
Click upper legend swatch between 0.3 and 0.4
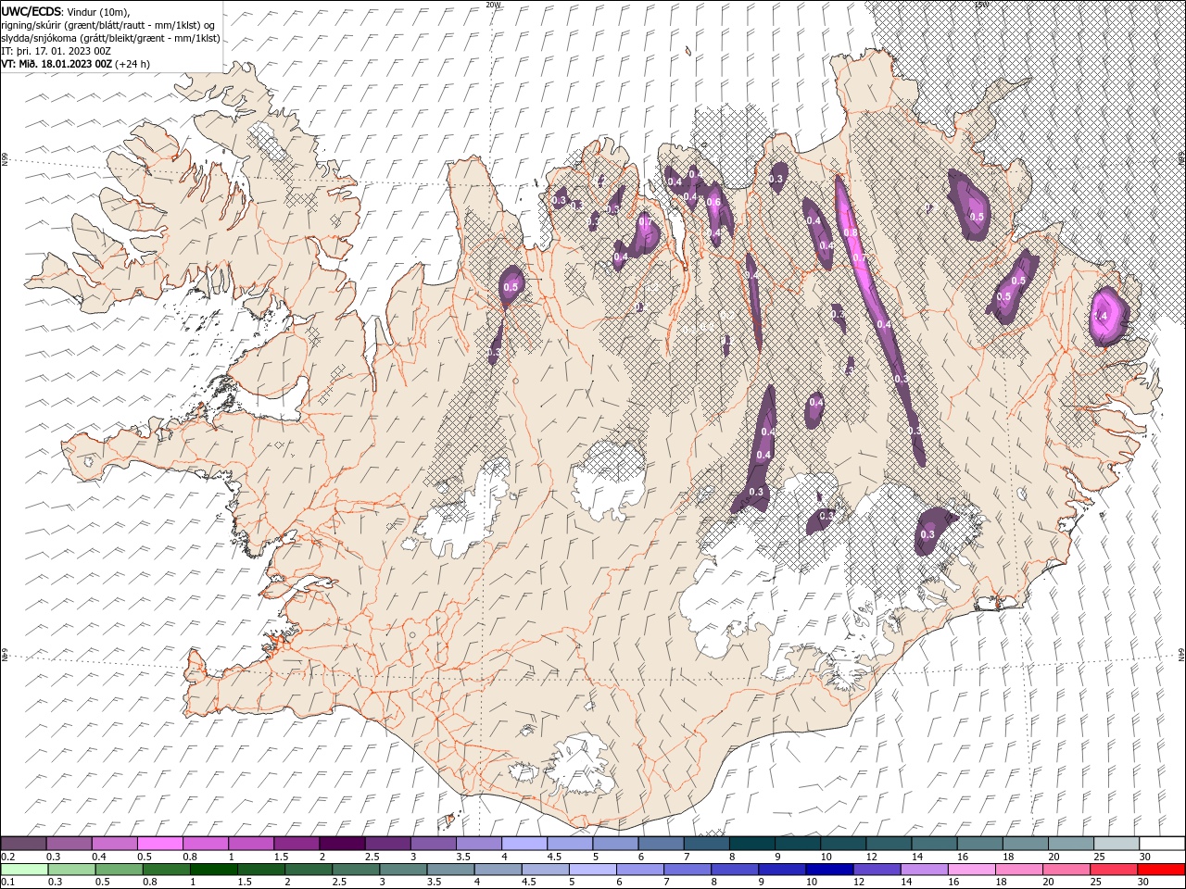tap(69, 844)
